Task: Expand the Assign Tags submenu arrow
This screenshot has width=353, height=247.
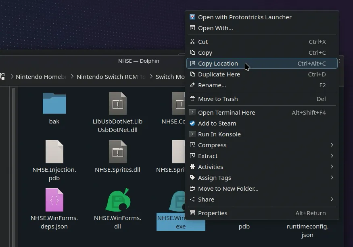Action: point(332,178)
